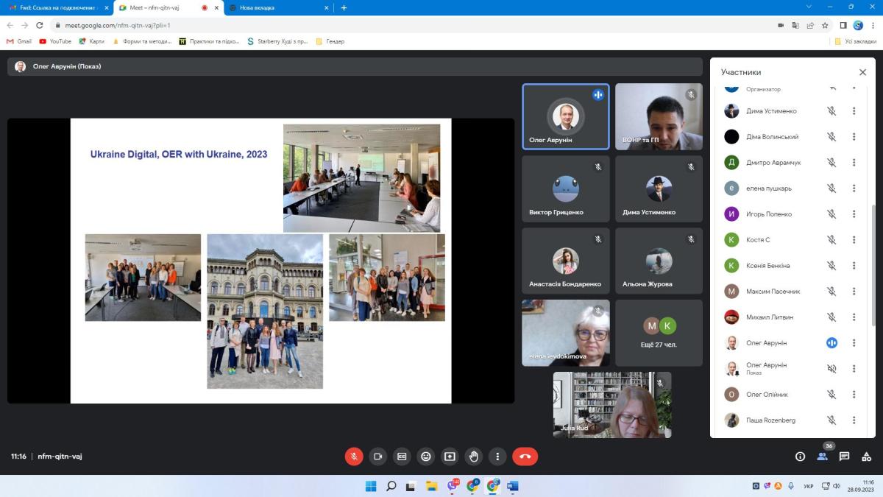Leave the call with the red button
Viewport: 883px width, 497px height.
click(x=525, y=457)
